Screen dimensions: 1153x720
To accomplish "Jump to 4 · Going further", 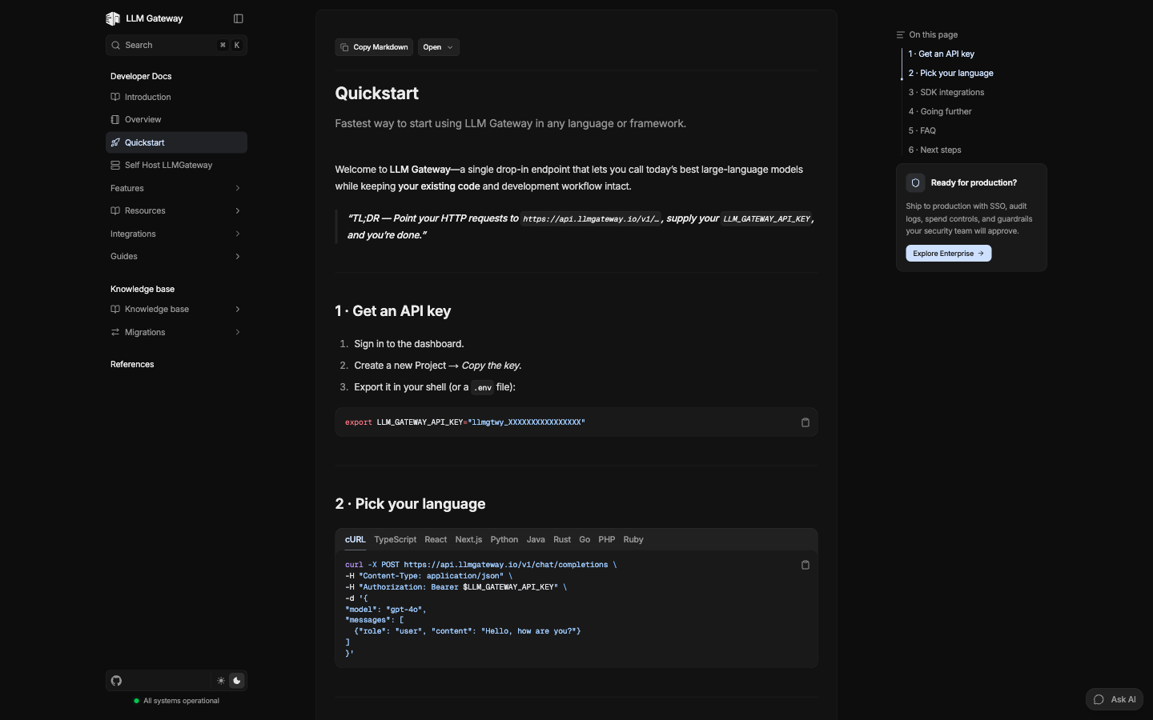I will [x=940, y=112].
